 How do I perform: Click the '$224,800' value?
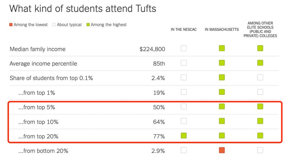point(152,49)
